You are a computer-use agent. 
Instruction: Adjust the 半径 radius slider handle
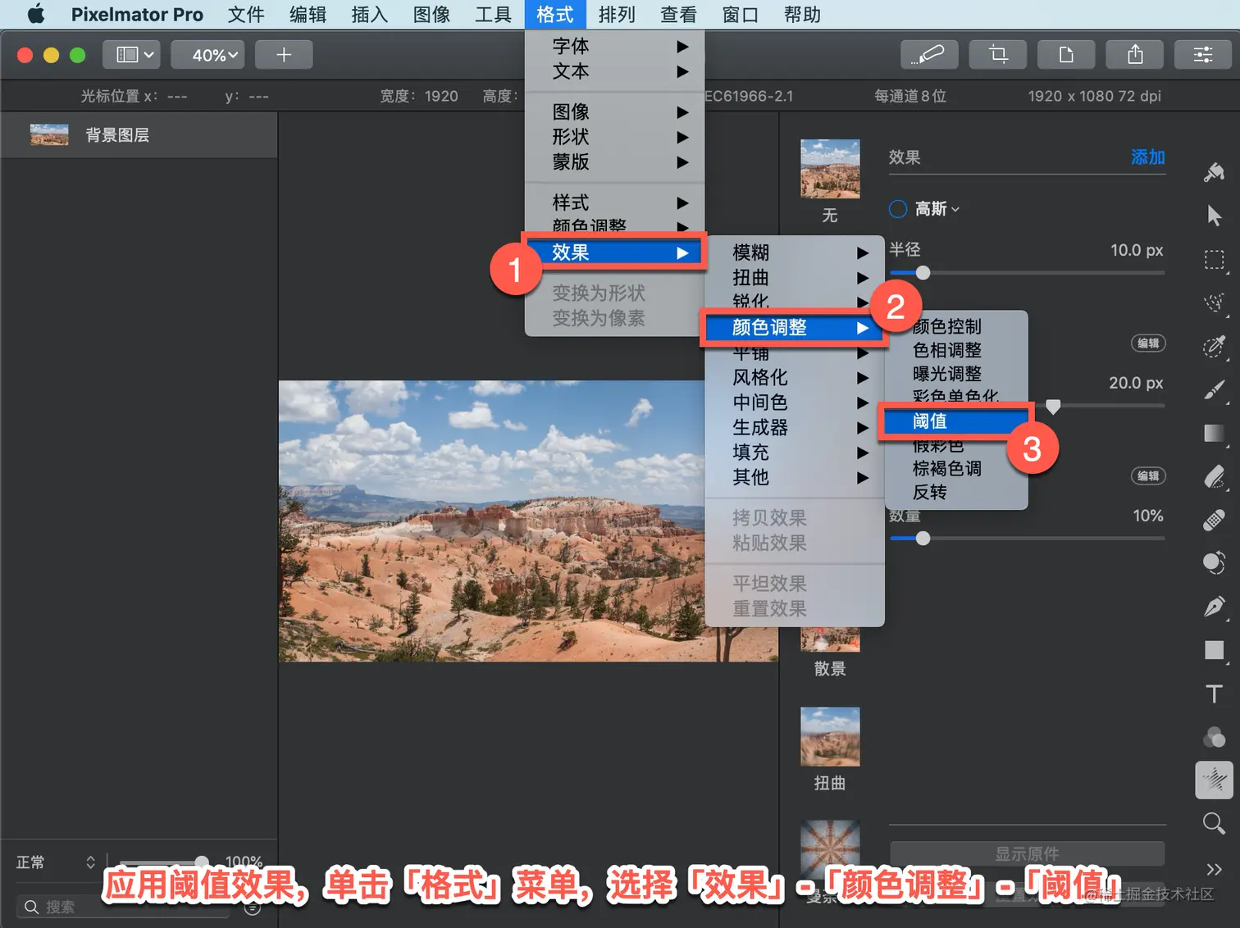[923, 273]
